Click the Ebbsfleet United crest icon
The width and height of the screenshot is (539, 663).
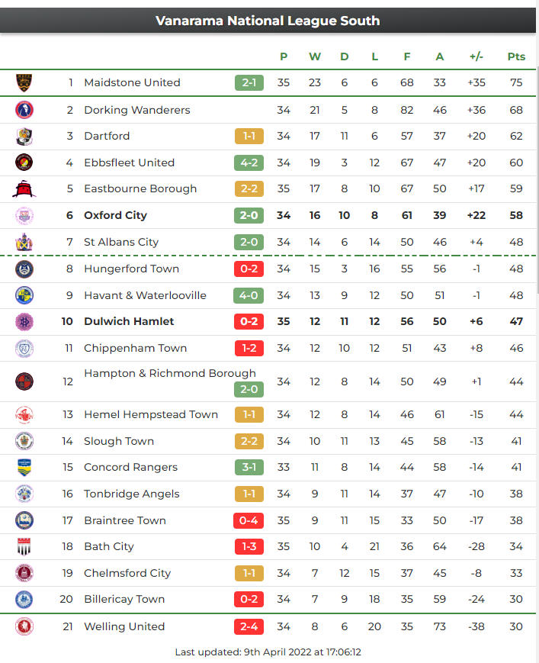(24, 163)
